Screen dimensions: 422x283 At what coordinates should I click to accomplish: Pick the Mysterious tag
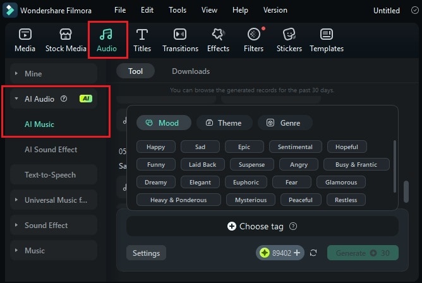pos(251,200)
